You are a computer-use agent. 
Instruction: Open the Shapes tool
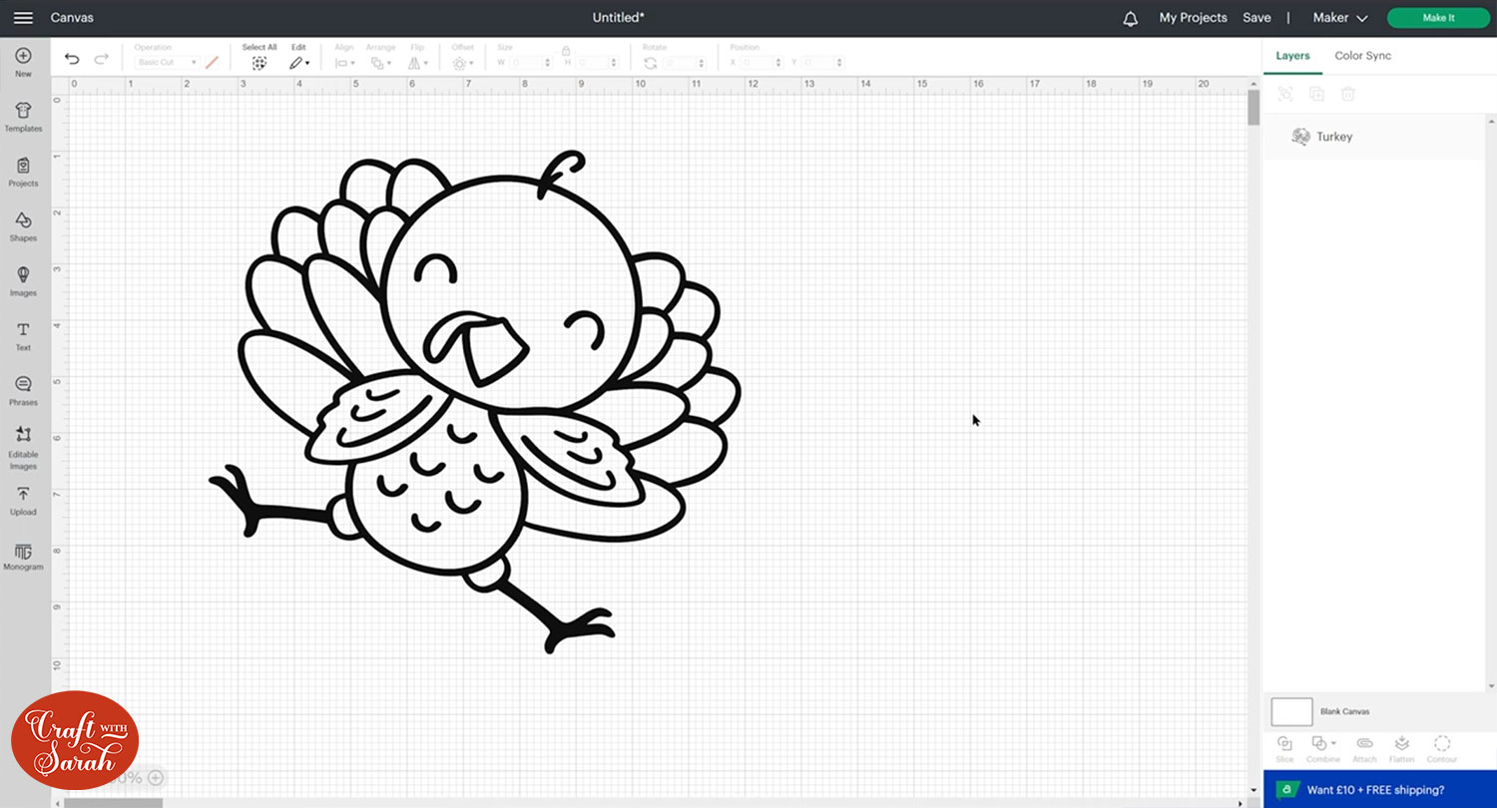[23, 226]
